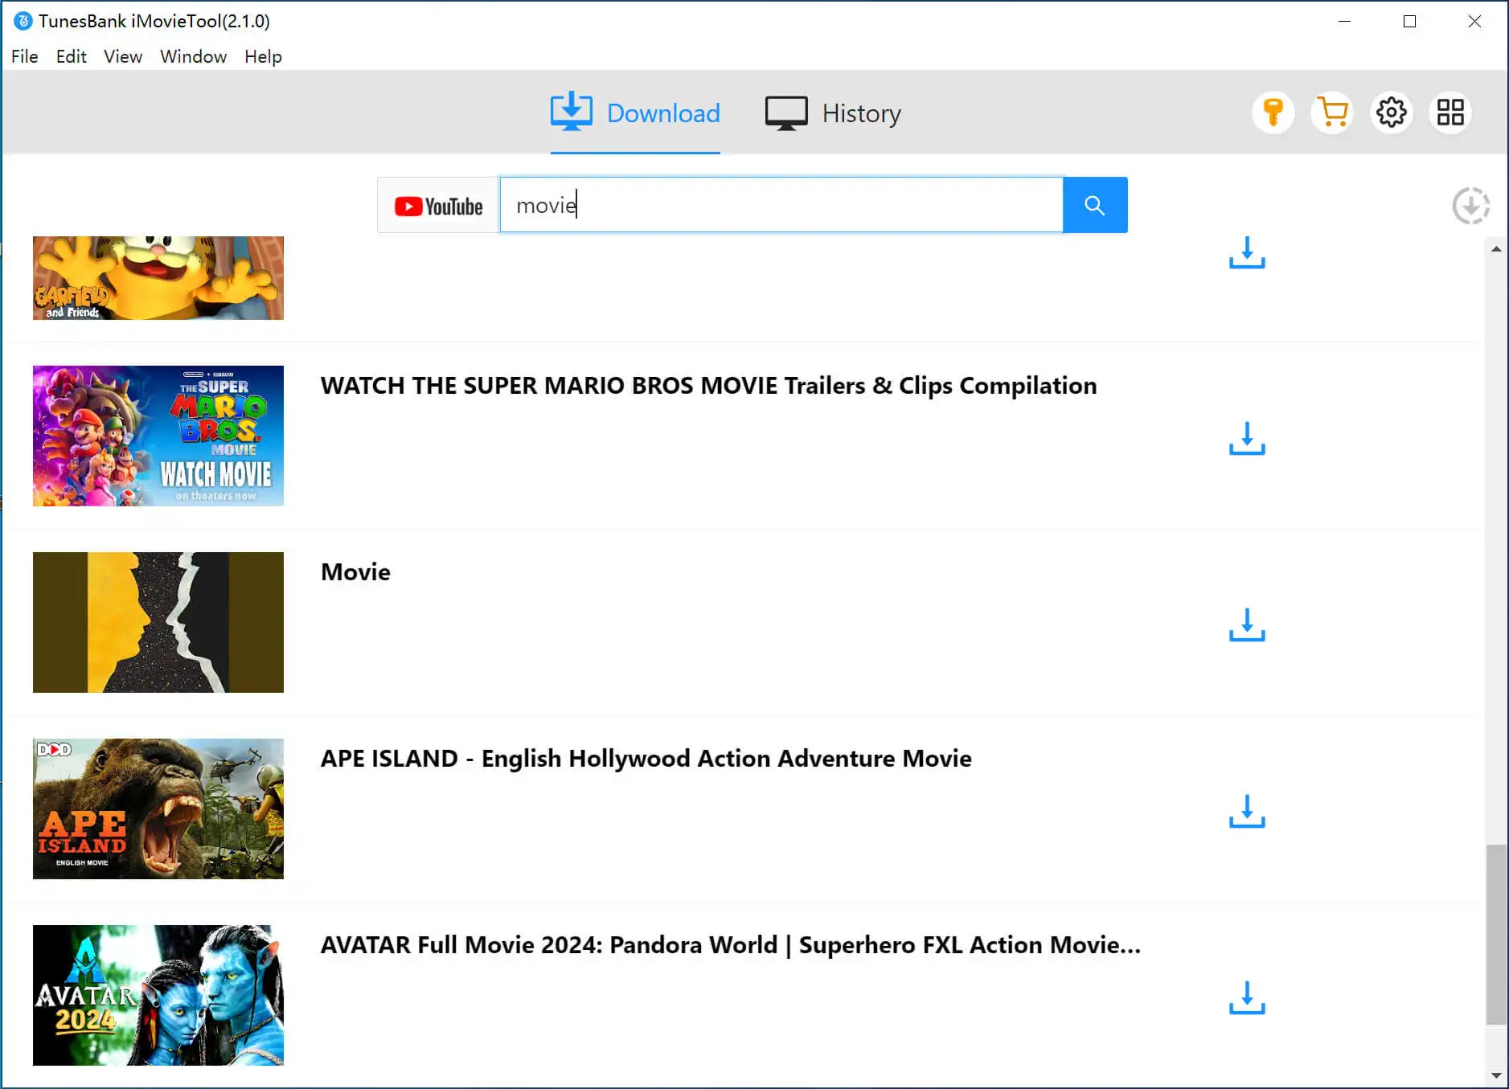Open the Edit menu
Image resolution: width=1509 pixels, height=1089 pixels.
[x=71, y=56]
